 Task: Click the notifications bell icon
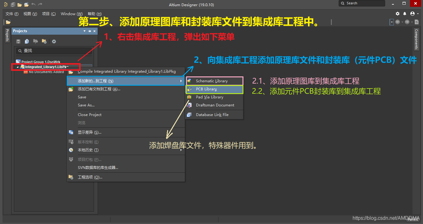coord(405,14)
